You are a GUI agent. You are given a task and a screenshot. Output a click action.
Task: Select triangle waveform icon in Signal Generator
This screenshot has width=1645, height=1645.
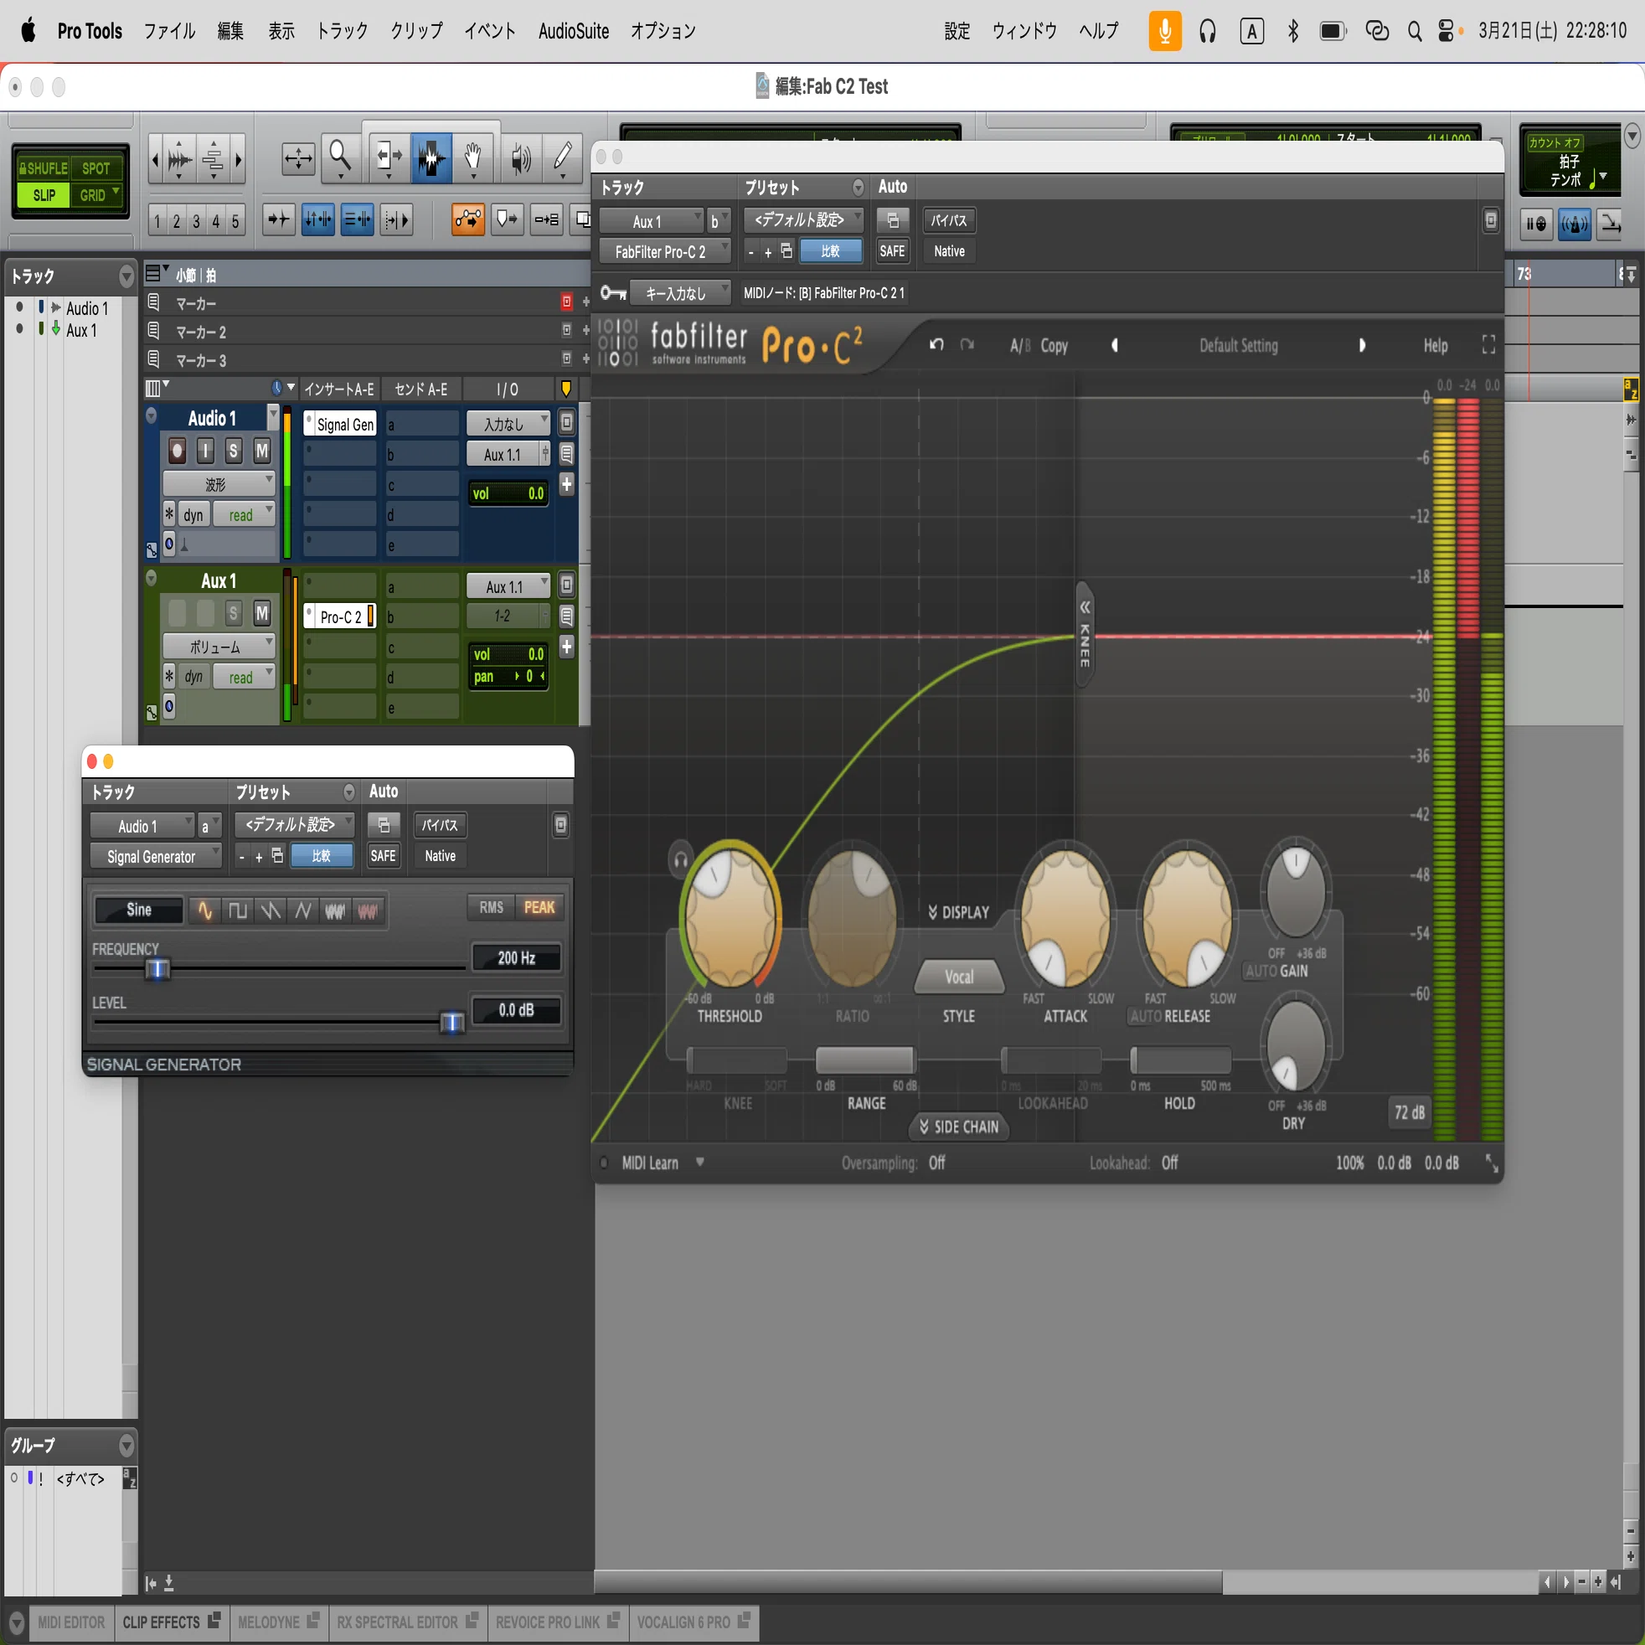point(302,910)
